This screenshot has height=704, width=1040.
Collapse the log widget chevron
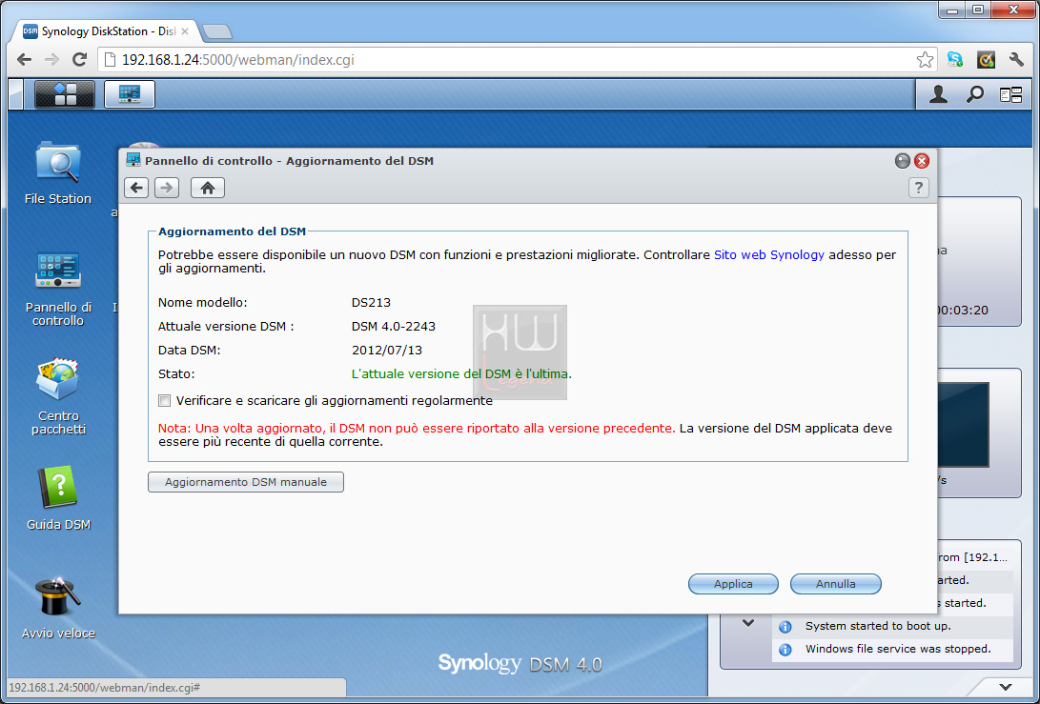pos(748,623)
